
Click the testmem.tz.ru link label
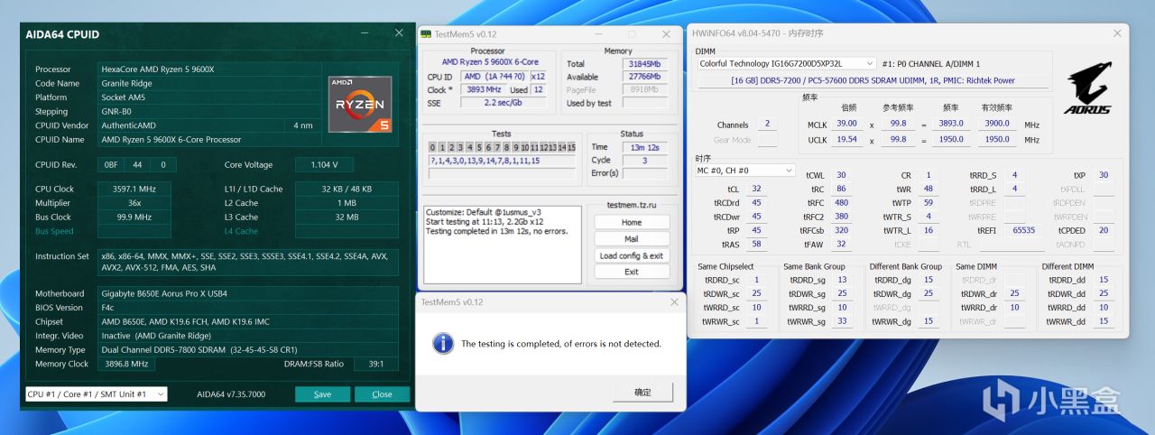[631, 205]
